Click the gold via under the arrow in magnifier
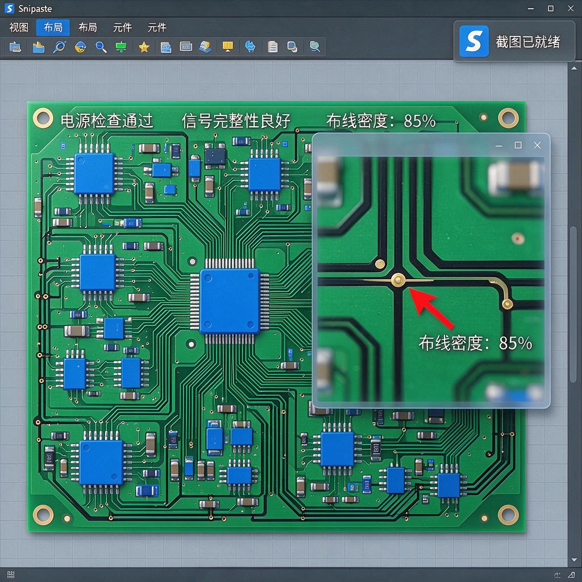 click(x=398, y=280)
